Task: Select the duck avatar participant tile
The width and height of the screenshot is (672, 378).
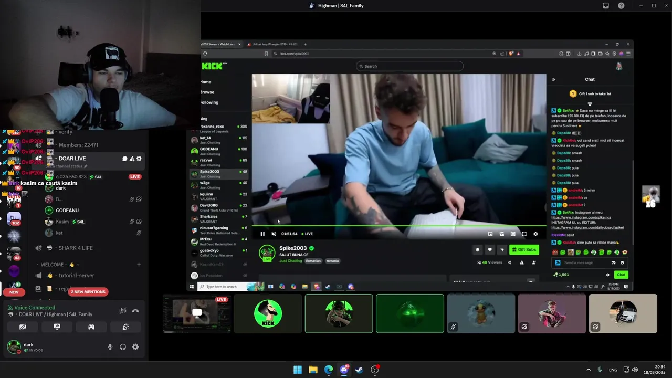Action: pos(481,314)
